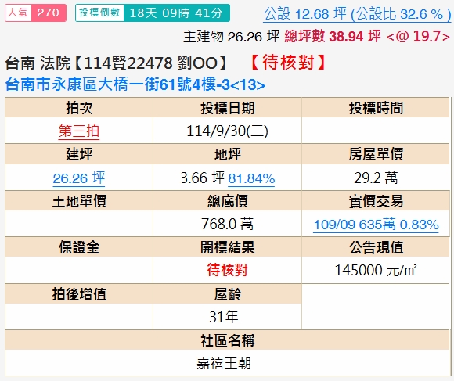
Task: Click the 拍次 column header
Action: 79,108
